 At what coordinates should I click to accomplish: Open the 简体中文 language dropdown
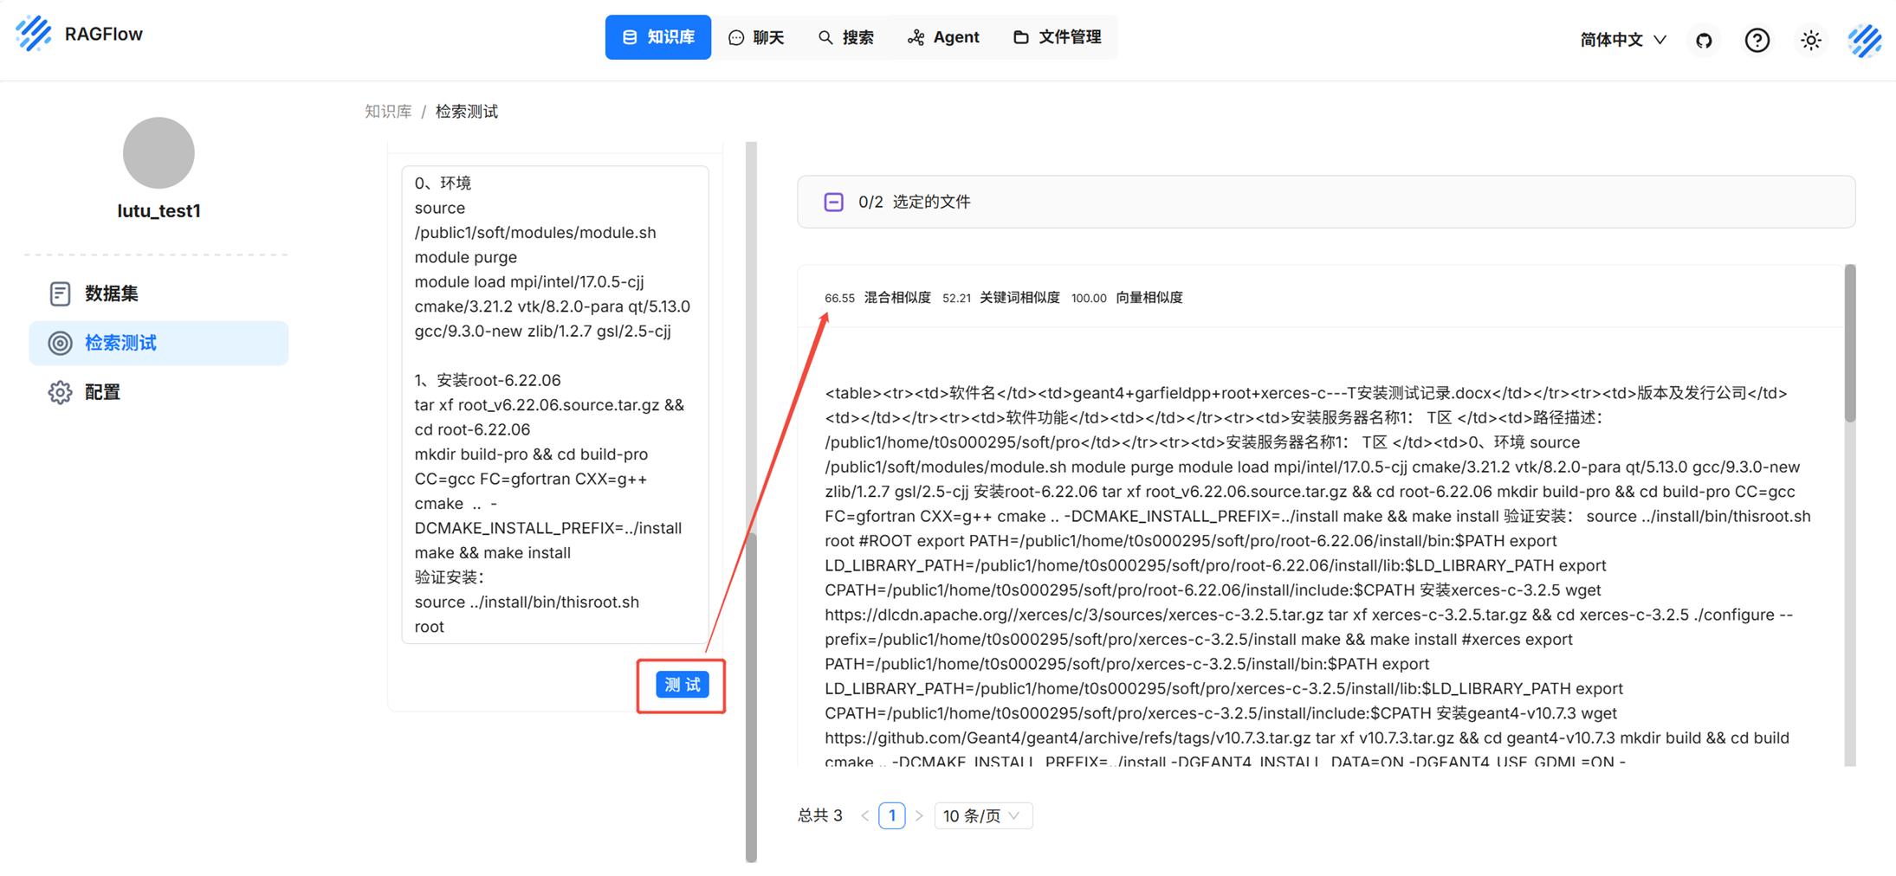click(x=1622, y=40)
